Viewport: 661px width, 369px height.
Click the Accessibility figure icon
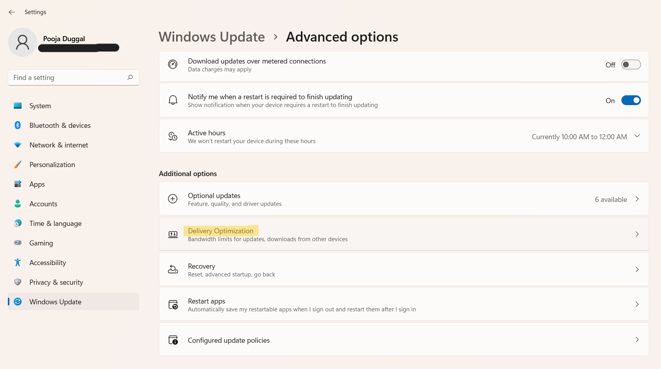point(18,262)
